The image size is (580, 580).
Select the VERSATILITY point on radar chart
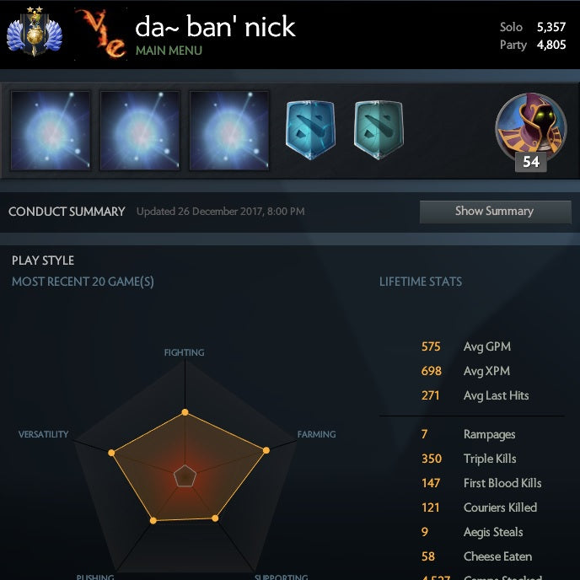(111, 453)
